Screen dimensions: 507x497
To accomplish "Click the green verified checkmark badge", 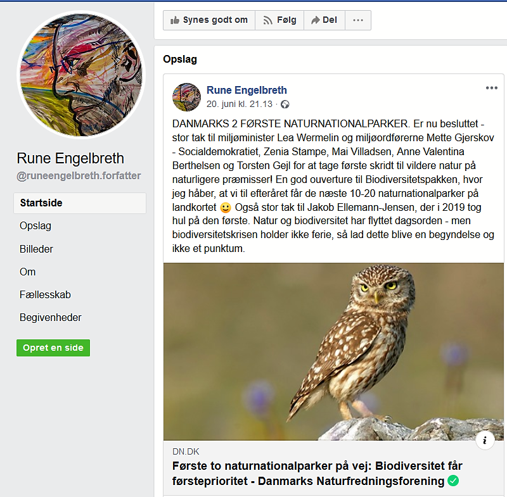I will click(453, 481).
